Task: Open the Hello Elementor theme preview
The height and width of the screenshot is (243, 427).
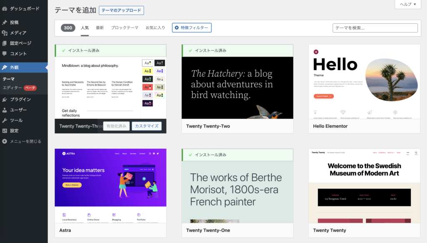Action: (x=364, y=82)
